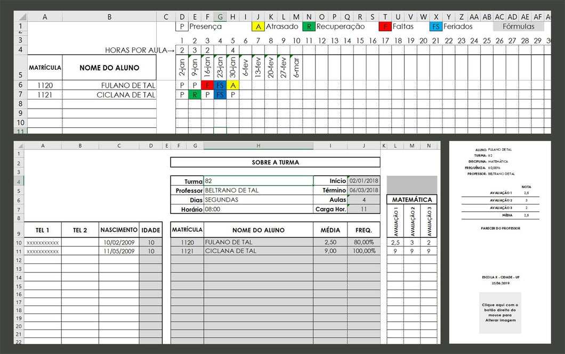Select row 6 header in the attendance sheet

click(21, 85)
